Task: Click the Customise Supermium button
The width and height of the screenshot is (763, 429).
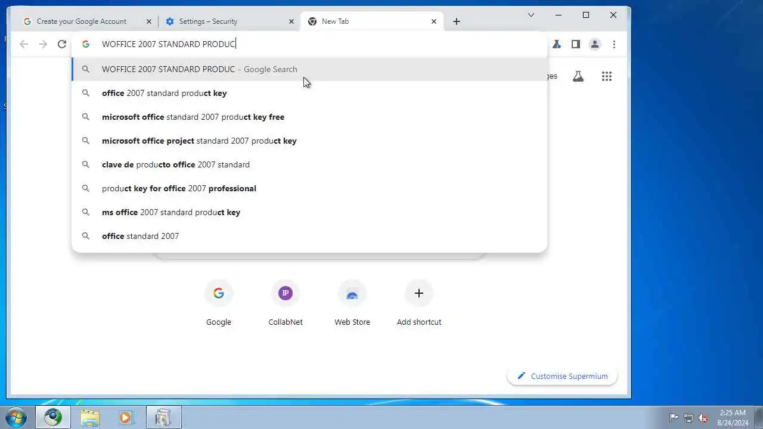Action: click(562, 376)
